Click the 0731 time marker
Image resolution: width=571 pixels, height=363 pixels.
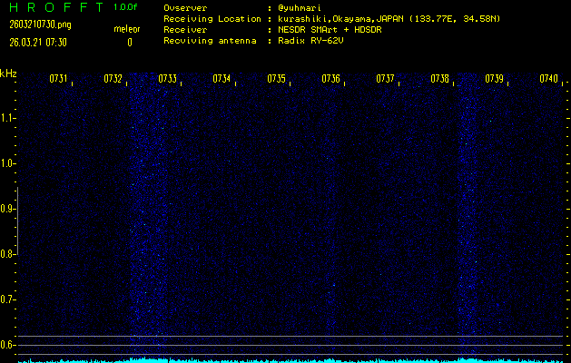(58, 79)
